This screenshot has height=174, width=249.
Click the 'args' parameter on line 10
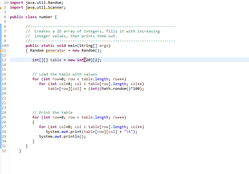coord(104,46)
